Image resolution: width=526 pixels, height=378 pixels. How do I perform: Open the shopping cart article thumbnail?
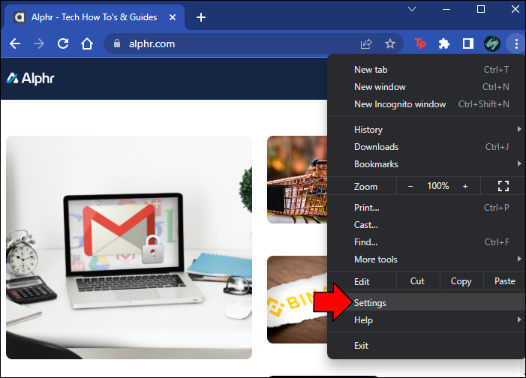(x=297, y=179)
